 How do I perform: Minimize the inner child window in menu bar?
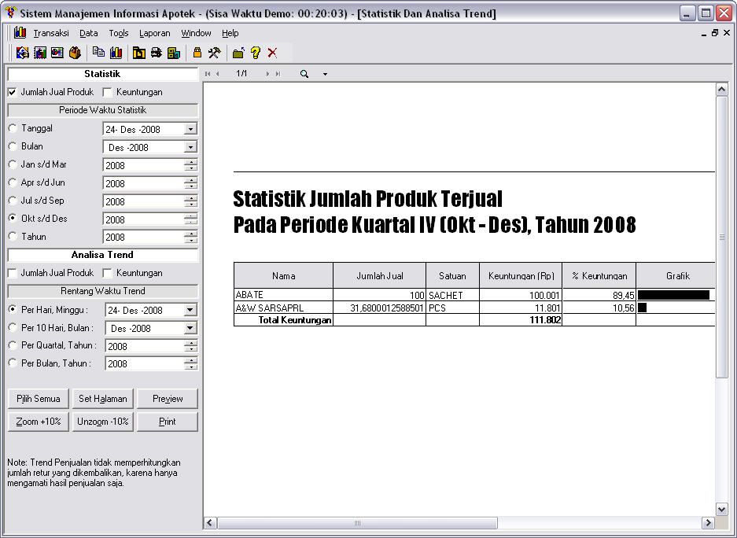pos(704,33)
